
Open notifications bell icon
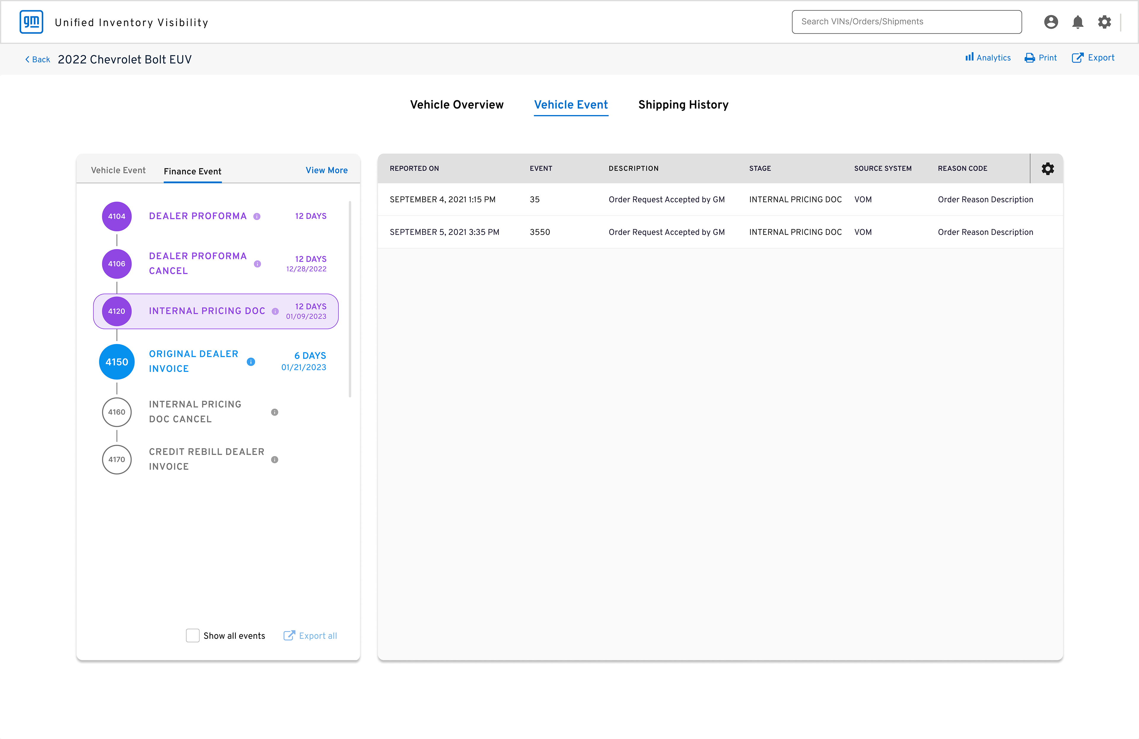pos(1077,22)
